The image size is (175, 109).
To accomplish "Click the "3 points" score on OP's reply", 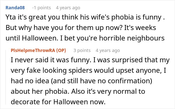I will [82, 50].
